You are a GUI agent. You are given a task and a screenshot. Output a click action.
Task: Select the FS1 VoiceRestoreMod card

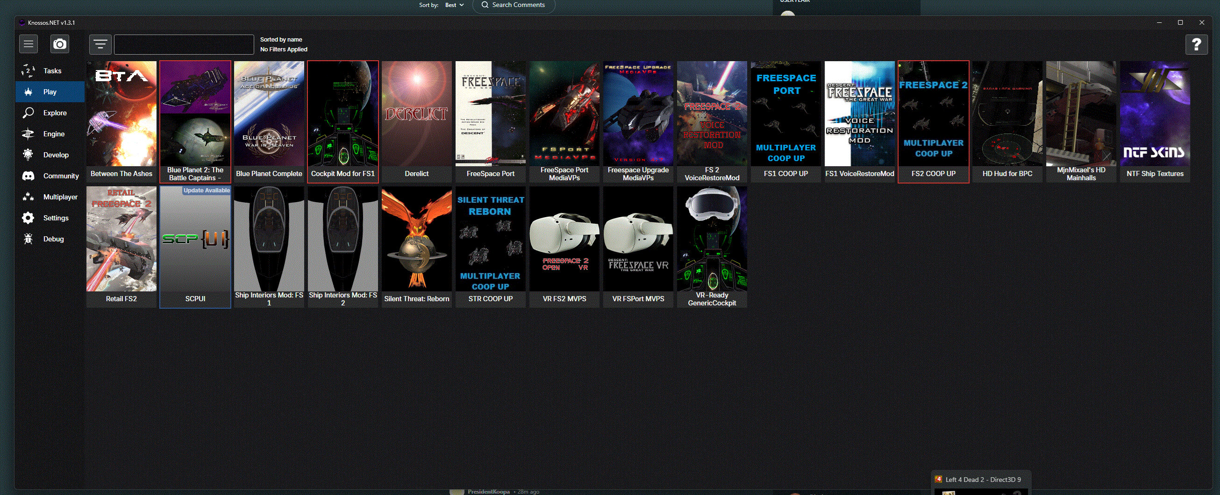point(860,121)
